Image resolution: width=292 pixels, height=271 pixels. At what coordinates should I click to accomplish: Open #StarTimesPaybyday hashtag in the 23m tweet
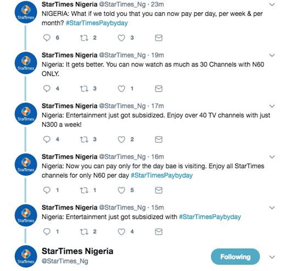[x=97, y=23]
